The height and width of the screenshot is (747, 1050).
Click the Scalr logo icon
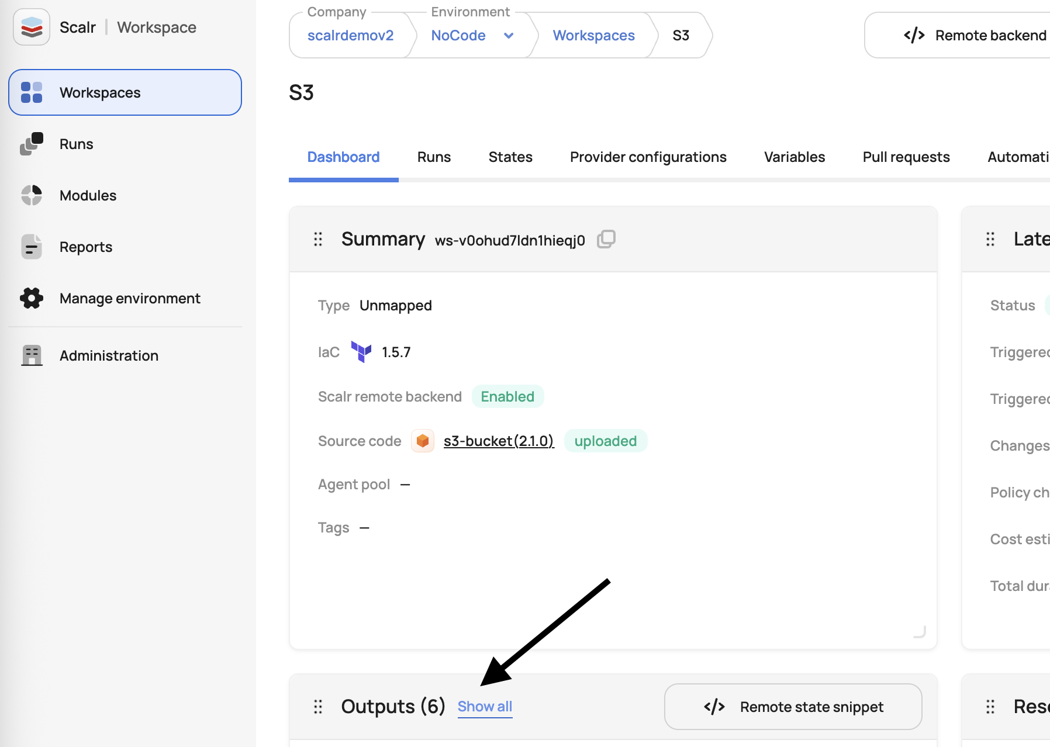pyautogui.click(x=32, y=27)
